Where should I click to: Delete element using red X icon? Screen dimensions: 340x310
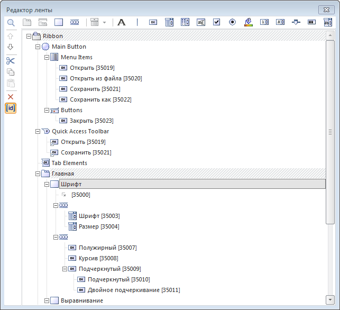pos(11,97)
